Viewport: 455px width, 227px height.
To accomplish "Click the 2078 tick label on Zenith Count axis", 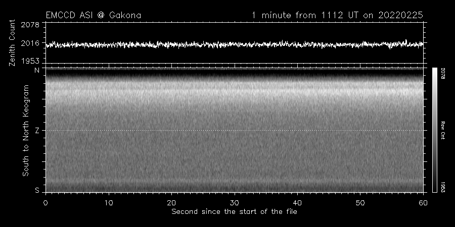I will point(30,25).
